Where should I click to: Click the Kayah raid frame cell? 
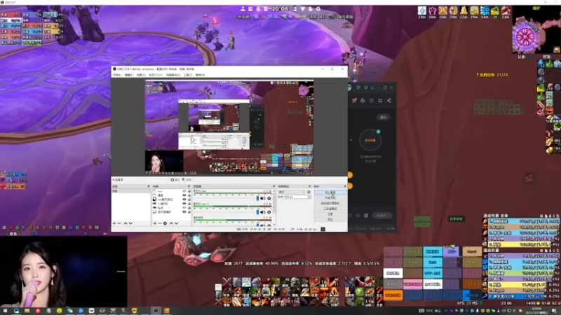pos(471,251)
